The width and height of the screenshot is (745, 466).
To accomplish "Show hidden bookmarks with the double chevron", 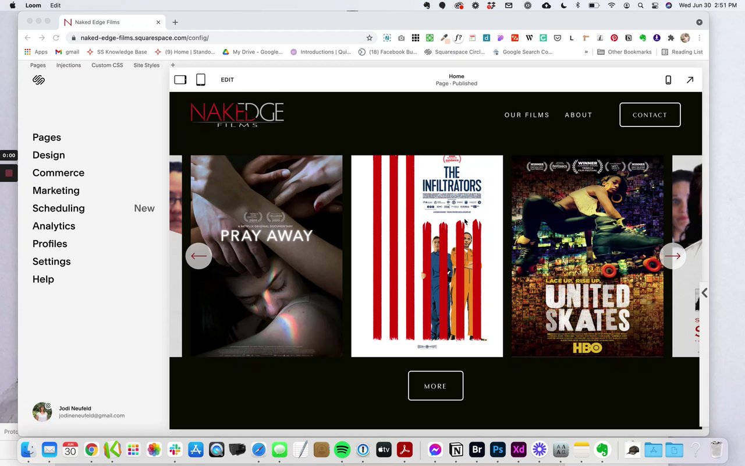I will coord(586,52).
